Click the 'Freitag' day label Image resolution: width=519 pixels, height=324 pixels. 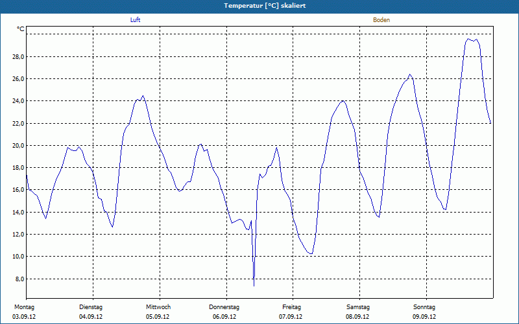291,307
